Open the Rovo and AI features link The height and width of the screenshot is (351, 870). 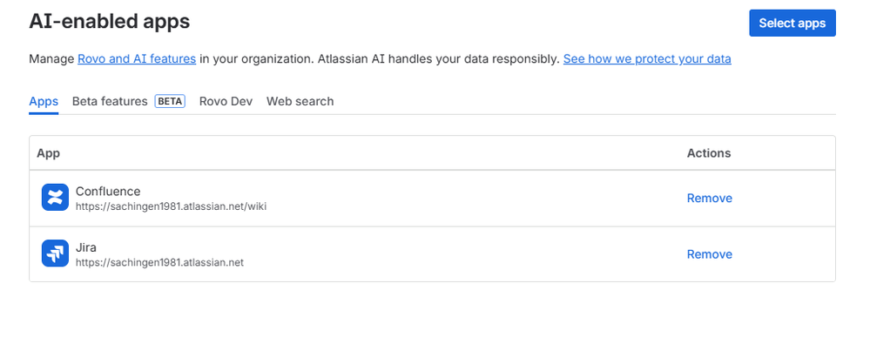tap(137, 59)
